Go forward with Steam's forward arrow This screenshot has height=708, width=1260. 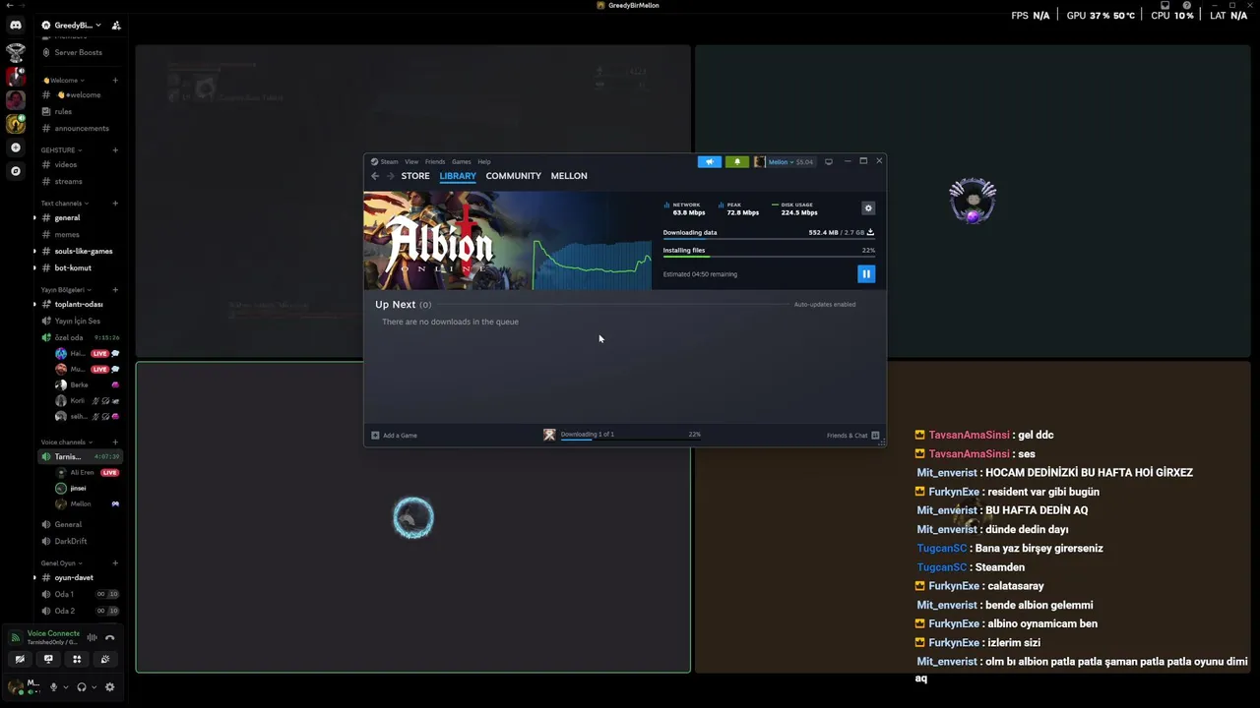[x=390, y=176]
